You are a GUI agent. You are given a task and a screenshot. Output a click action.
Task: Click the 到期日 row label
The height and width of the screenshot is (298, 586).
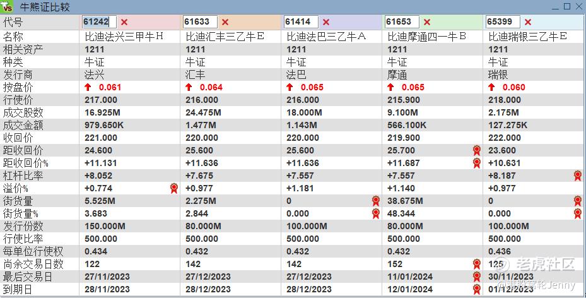click(18, 289)
